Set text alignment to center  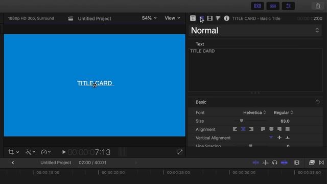click(x=243, y=129)
